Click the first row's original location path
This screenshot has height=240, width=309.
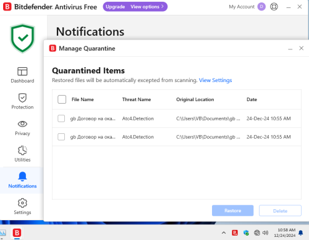[x=208, y=118]
